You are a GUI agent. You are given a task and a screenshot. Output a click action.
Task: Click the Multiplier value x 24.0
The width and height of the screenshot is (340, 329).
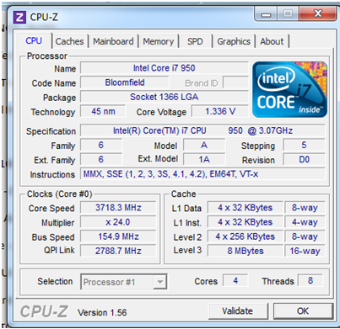[x=118, y=222]
